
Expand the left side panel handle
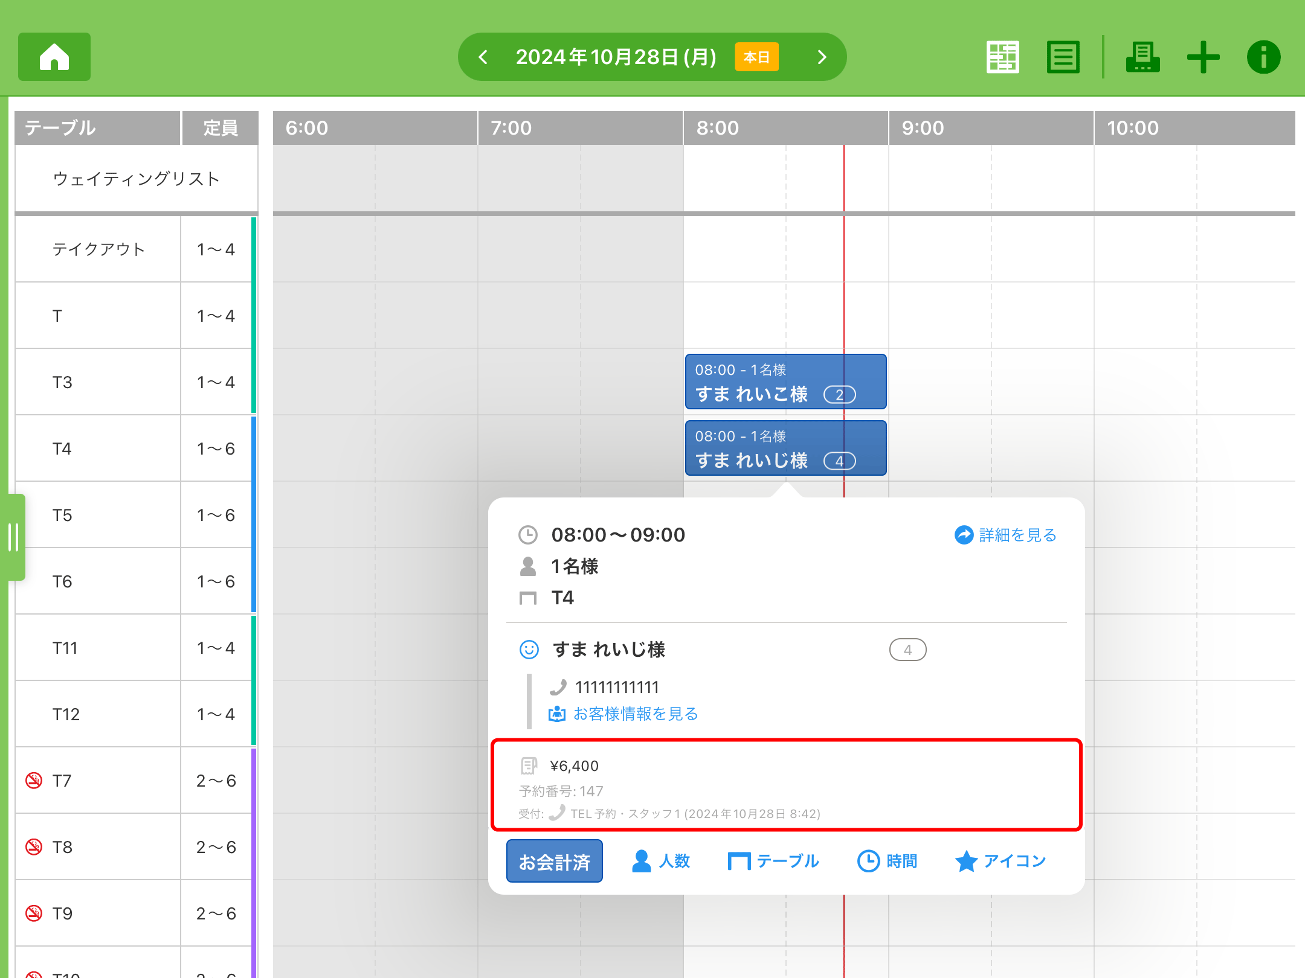(13, 537)
